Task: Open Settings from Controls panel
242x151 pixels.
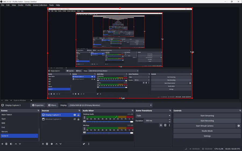Action: [207, 136]
